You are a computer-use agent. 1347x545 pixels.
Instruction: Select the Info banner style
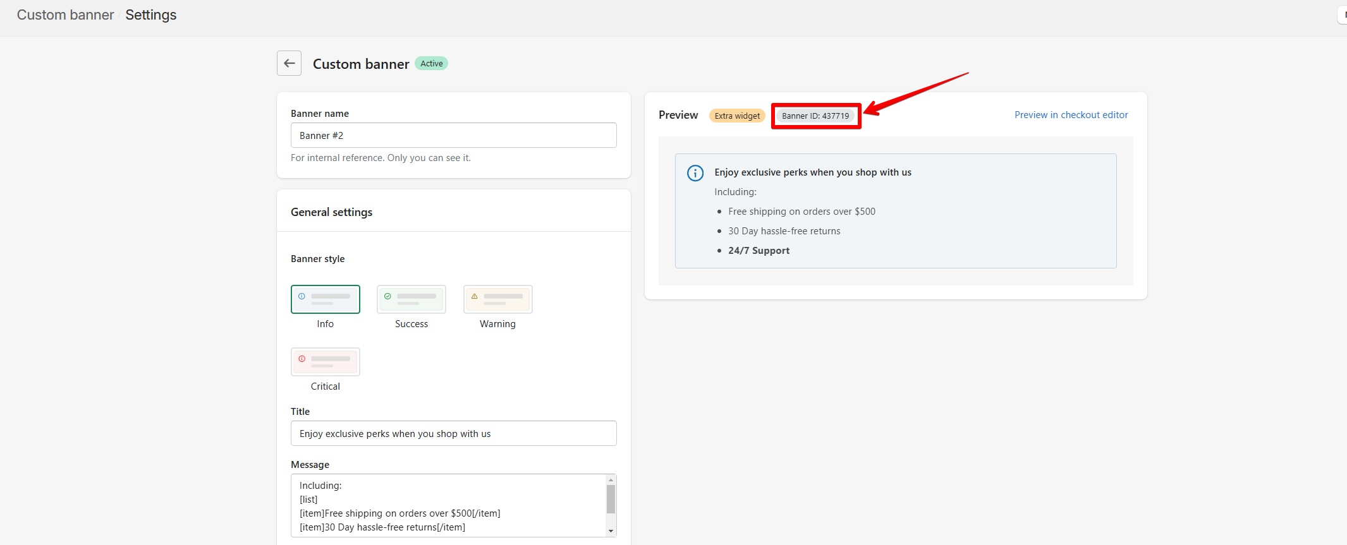pos(325,299)
